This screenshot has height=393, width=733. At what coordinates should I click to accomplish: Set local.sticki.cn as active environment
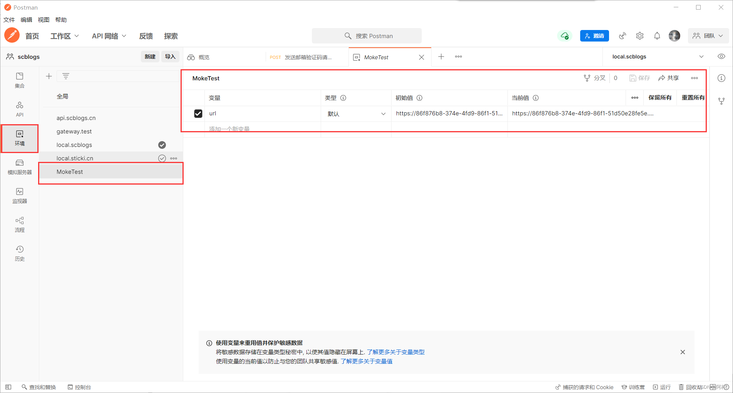pos(162,158)
